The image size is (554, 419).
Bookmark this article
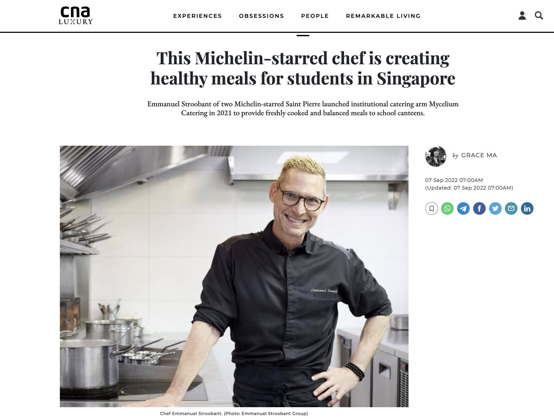pyautogui.click(x=431, y=208)
